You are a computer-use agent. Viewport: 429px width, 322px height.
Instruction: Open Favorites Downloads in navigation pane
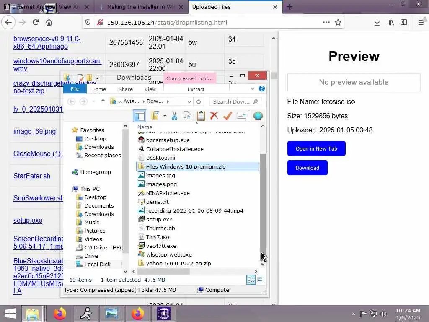[99, 147]
